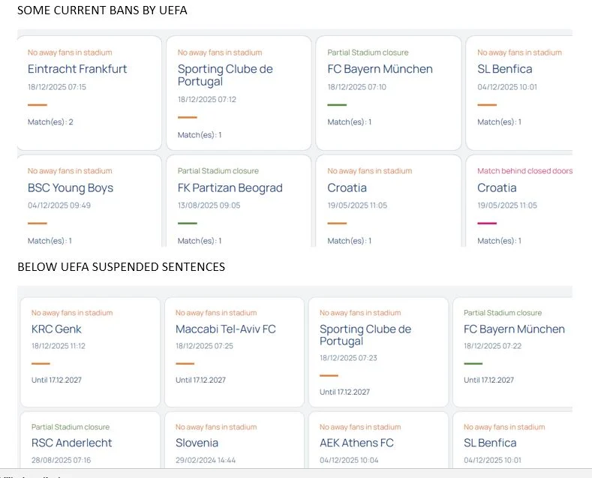
Task: Click the 29/02/2024 14:44 date under Slovenia
Action: [x=206, y=460]
